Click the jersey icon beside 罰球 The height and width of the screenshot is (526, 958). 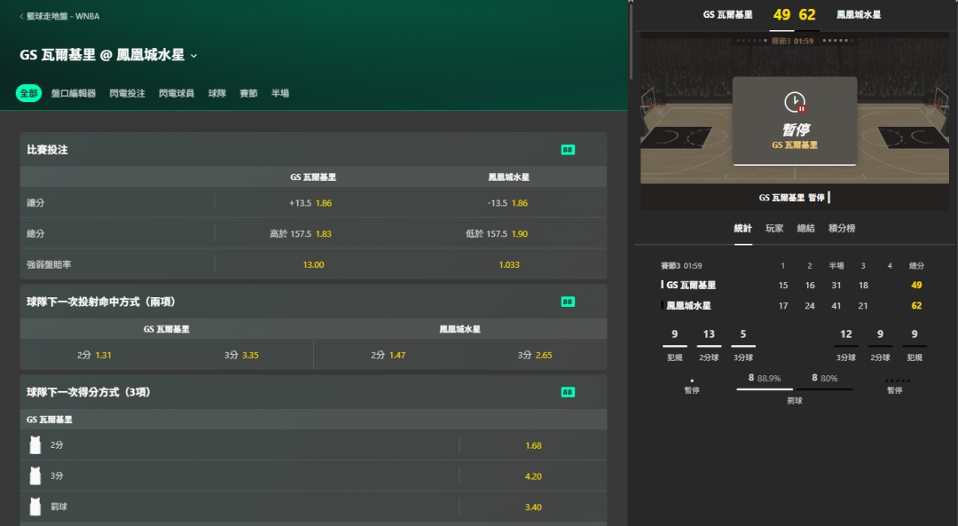[35, 506]
